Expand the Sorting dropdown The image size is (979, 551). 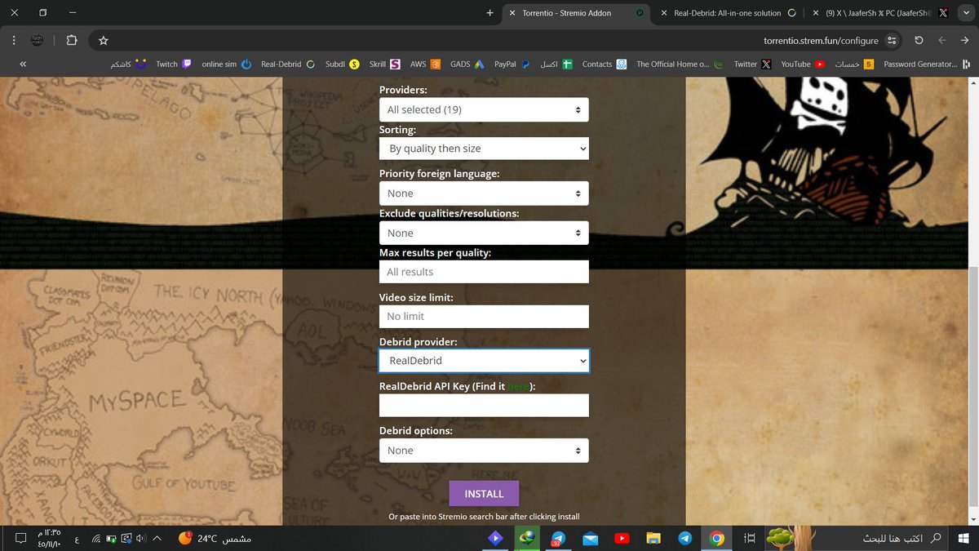tap(484, 149)
